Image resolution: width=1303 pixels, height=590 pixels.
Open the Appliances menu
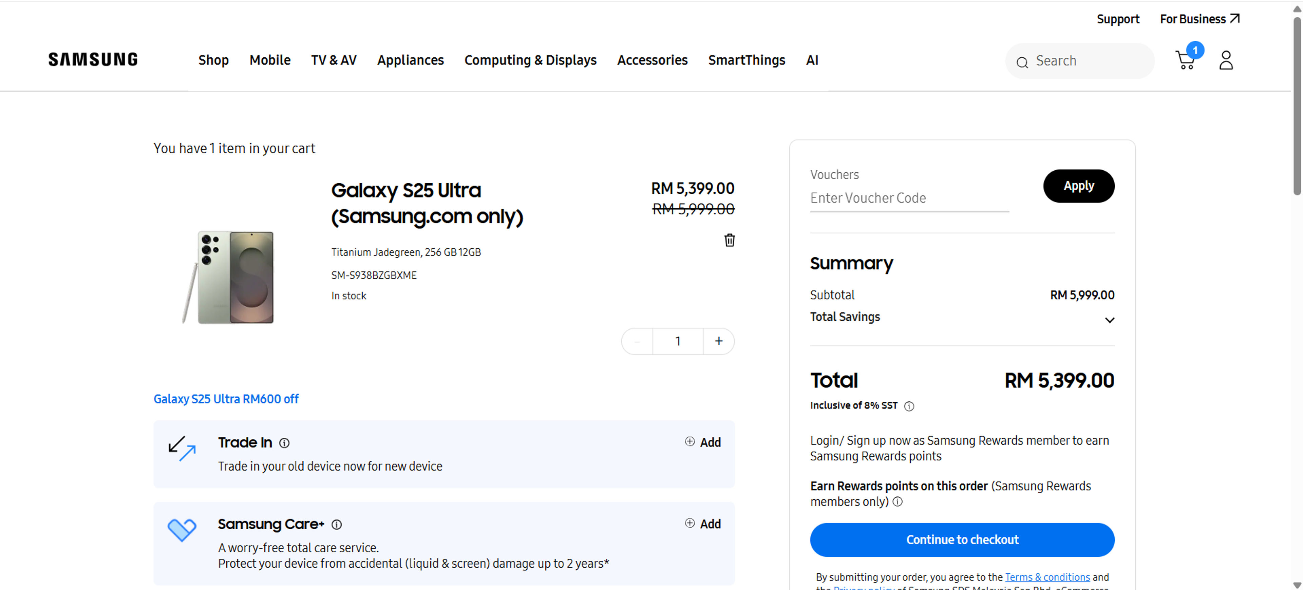pyautogui.click(x=410, y=60)
